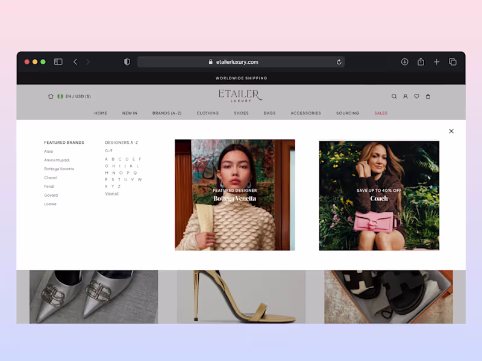Select the Goyard brand link
The image size is (482, 361).
[51, 195]
